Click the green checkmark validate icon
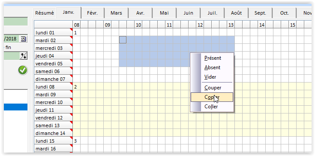 (x=23, y=70)
